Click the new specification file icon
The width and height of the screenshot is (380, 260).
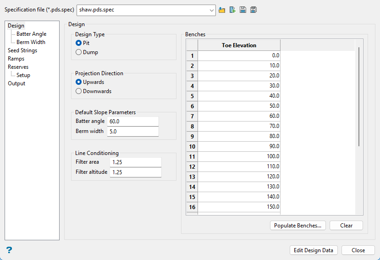pyautogui.click(x=232, y=10)
